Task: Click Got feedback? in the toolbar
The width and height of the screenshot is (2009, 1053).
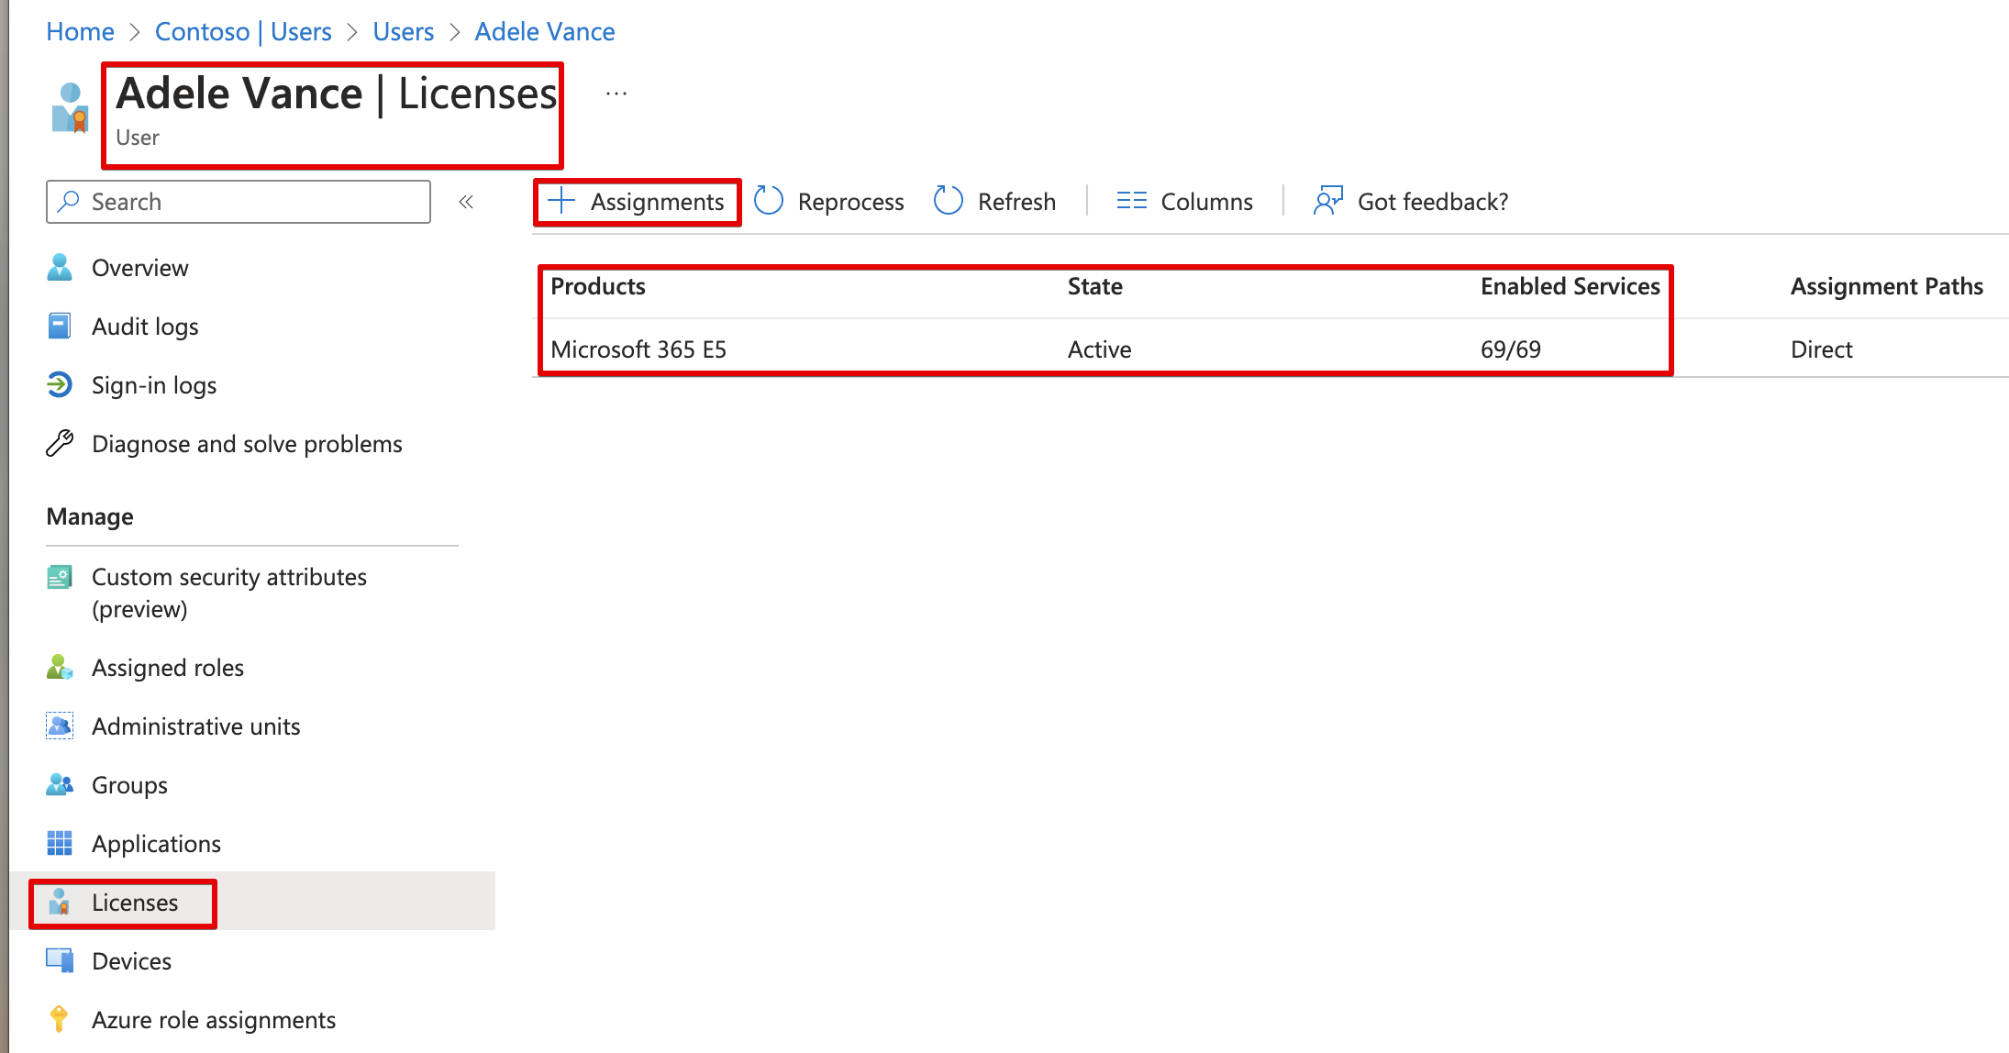Action: 1411,202
